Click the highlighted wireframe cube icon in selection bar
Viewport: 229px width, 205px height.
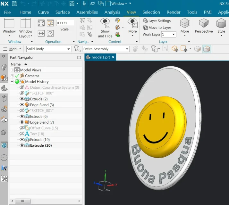[207, 49]
